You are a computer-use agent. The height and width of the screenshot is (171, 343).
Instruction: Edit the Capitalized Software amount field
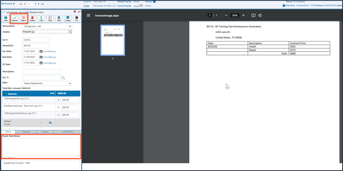[70, 115]
